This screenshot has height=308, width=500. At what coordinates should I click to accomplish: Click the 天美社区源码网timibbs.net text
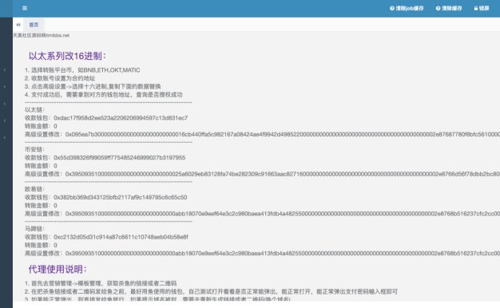[42, 35]
